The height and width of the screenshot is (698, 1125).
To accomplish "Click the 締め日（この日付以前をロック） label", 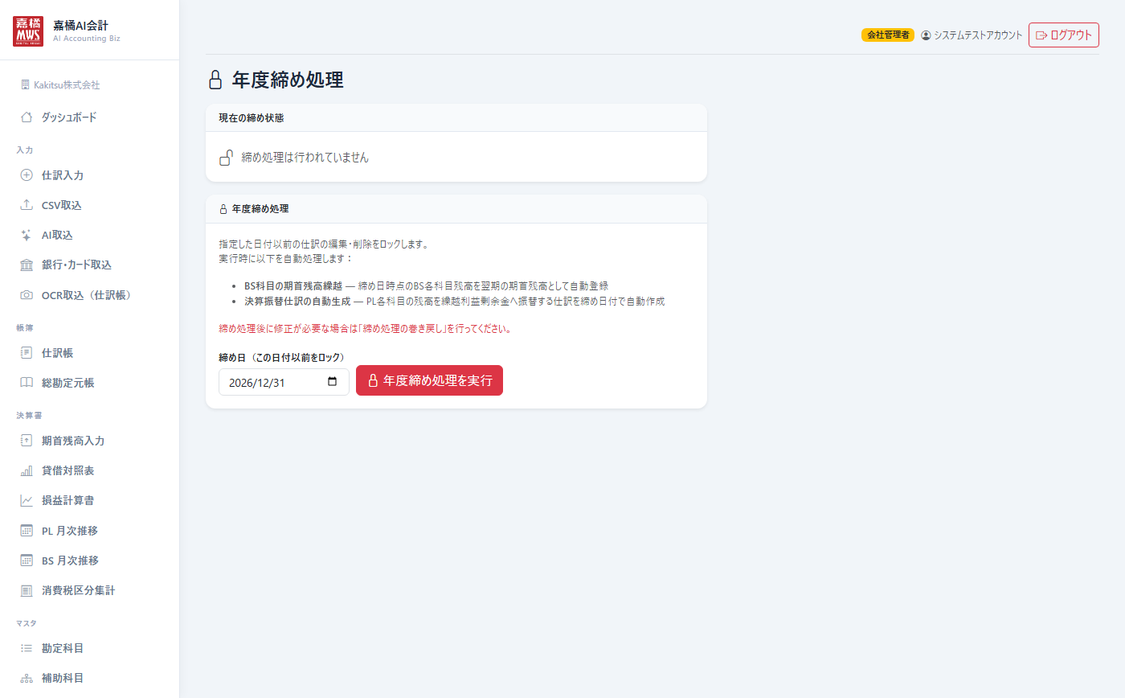I will click(x=281, y=357).
